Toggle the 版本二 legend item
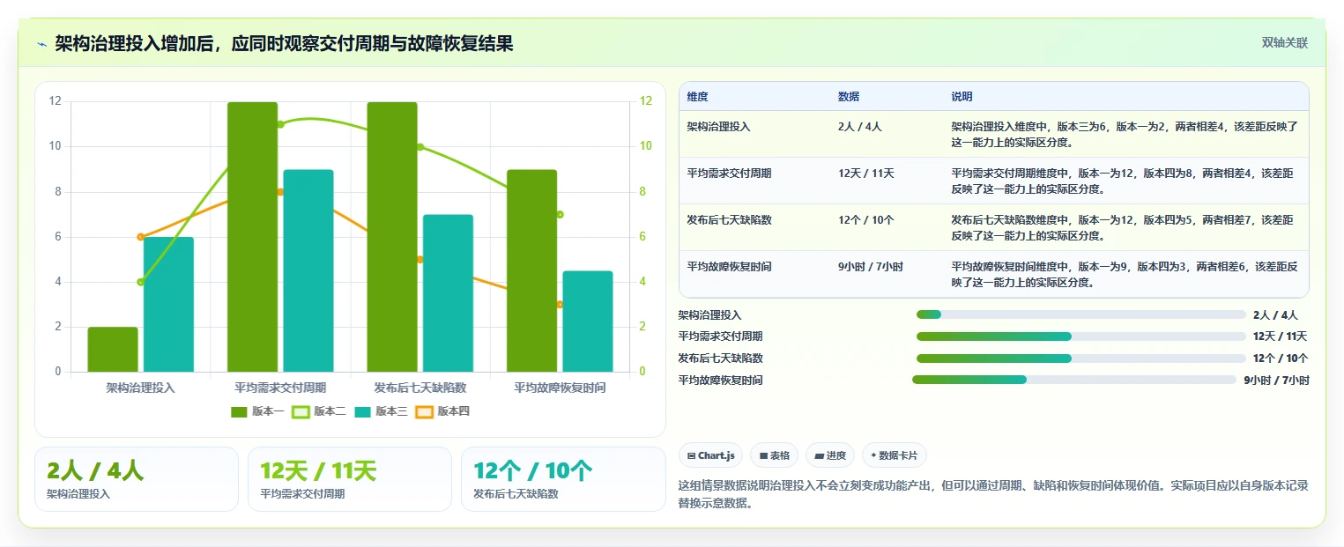This screenshot has width=1344, height=547. click(319, 411)
